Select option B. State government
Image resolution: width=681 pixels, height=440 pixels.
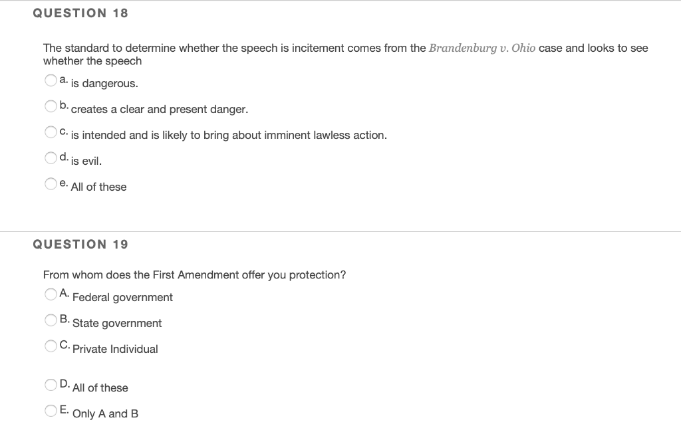coord(51,320)
